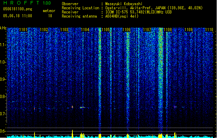Click the 1107 time marker
Viewport: 217px width, 138px height.
point(147,30)
